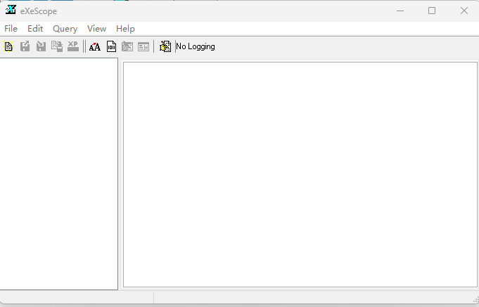The height and width of the screenshot is (307, 479).
Task: Click the logging hand-and-pencil icon
Action: click(x=165, y=46)
